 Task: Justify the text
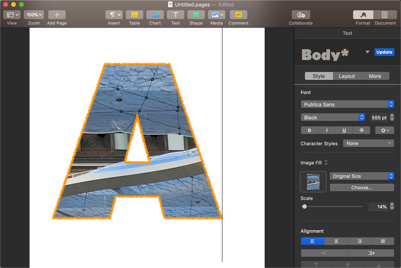(x=382, y=241)
